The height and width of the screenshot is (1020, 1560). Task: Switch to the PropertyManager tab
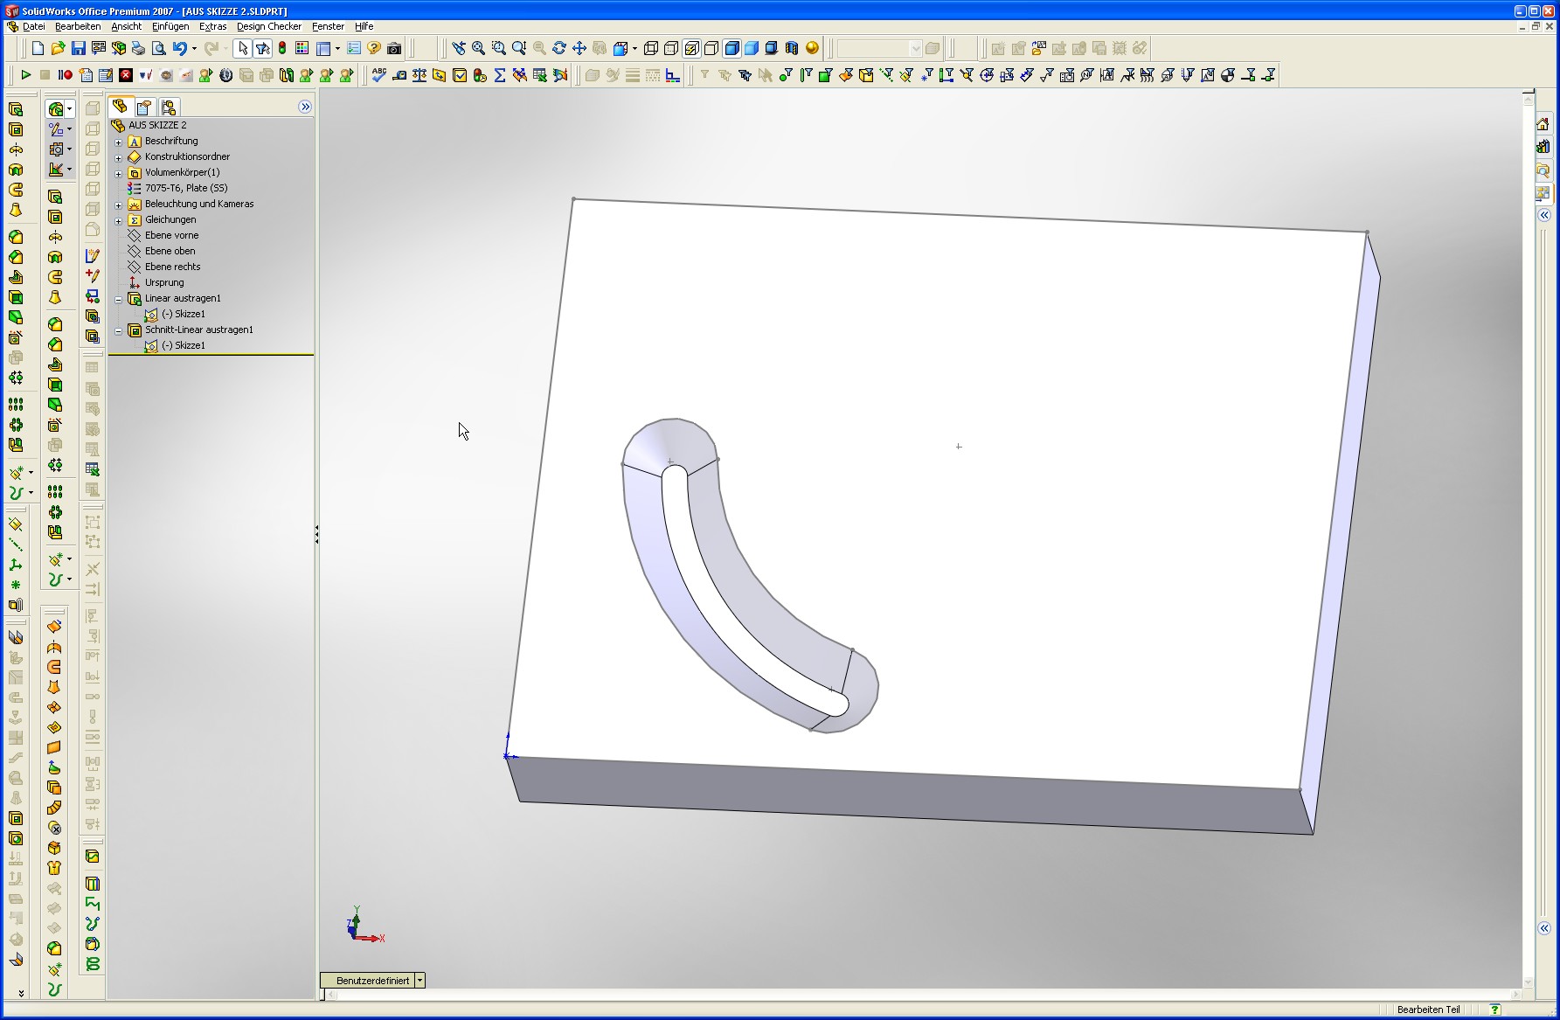(x=144, y=107)
